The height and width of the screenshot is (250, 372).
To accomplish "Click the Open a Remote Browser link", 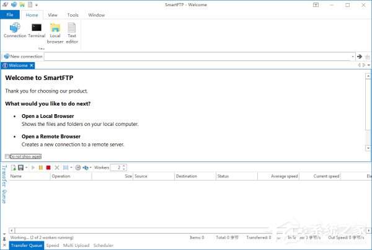I will click(x=51, y=136).
